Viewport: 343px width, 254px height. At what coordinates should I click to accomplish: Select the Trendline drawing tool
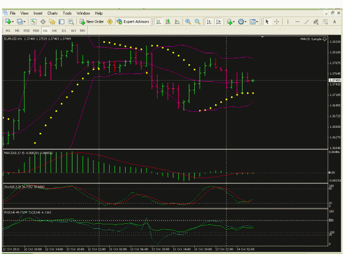306,21
